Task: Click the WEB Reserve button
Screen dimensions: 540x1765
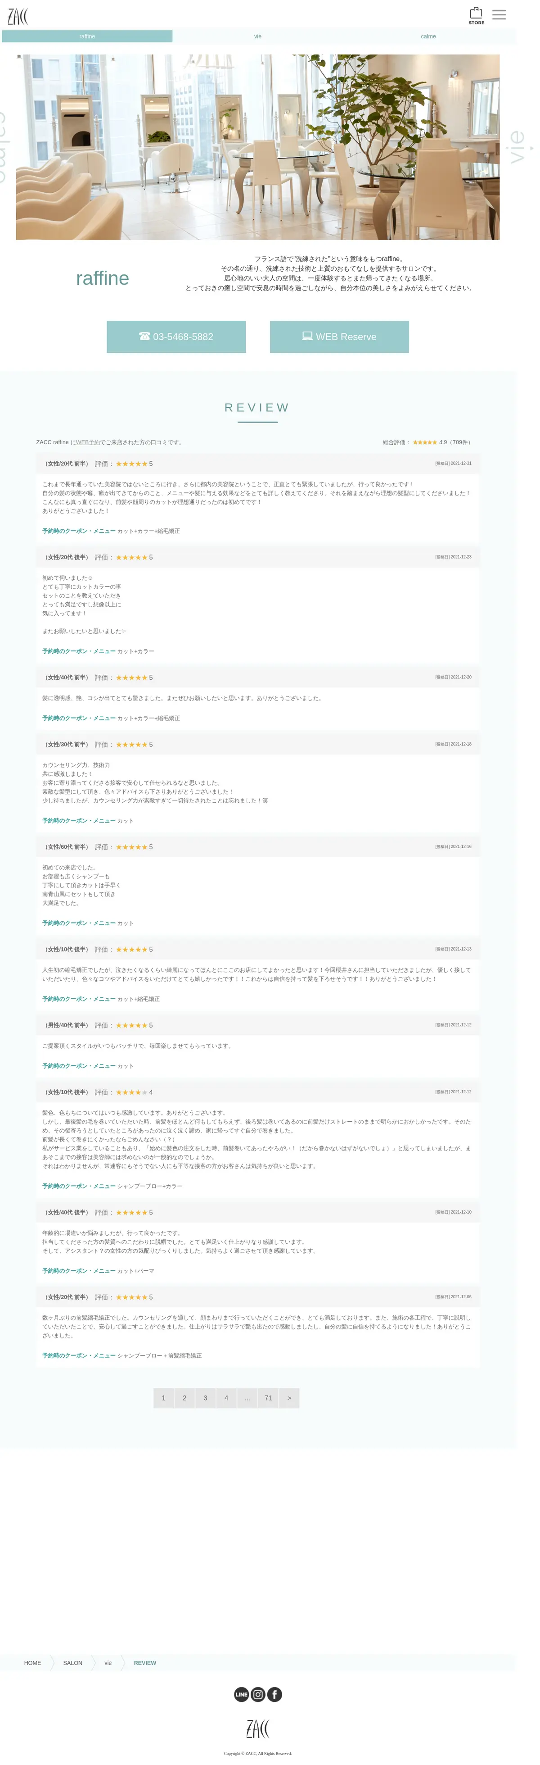Action: (339, 337)
